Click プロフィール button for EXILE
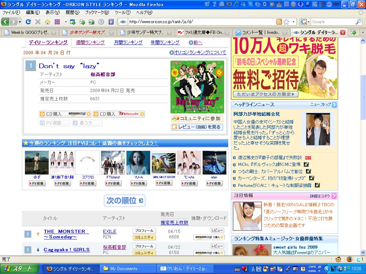Viewport: 366px width, 274px height. tap(144, 231)
